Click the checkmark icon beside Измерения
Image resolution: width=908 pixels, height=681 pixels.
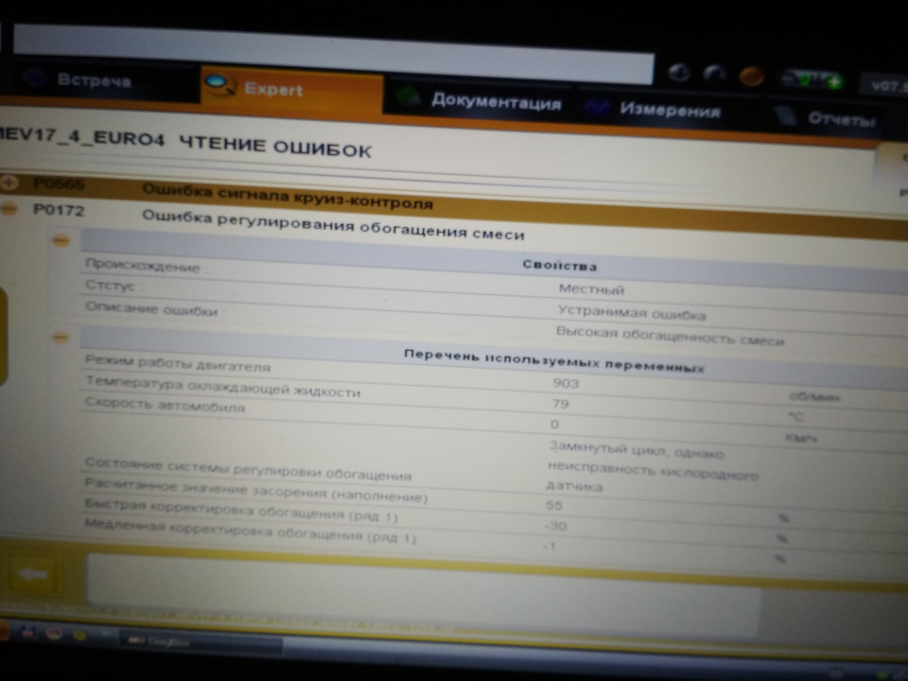pos(597,107)
